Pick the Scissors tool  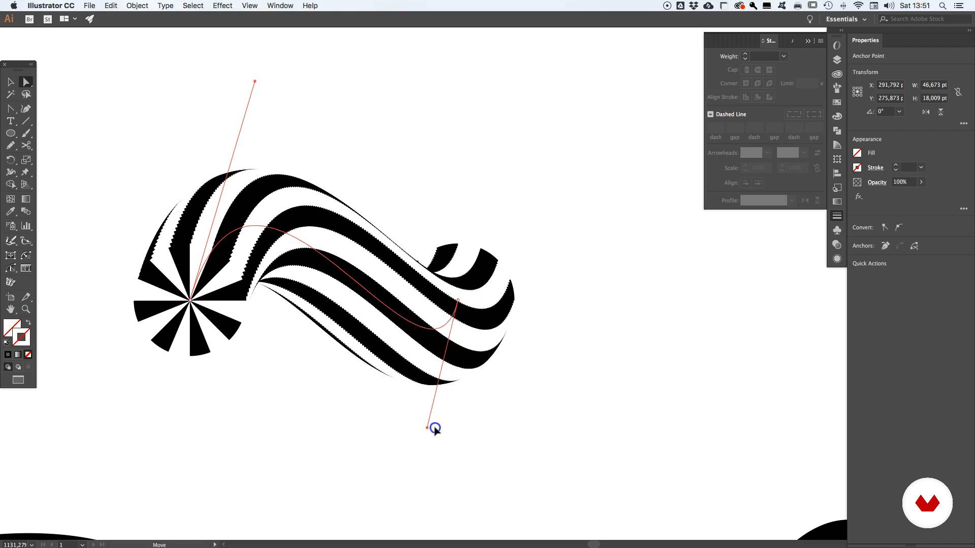pos(26,146)
